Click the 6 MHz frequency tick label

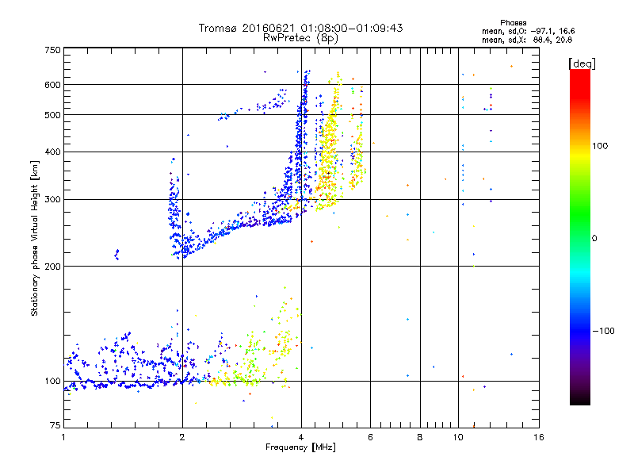click(370, 437)
